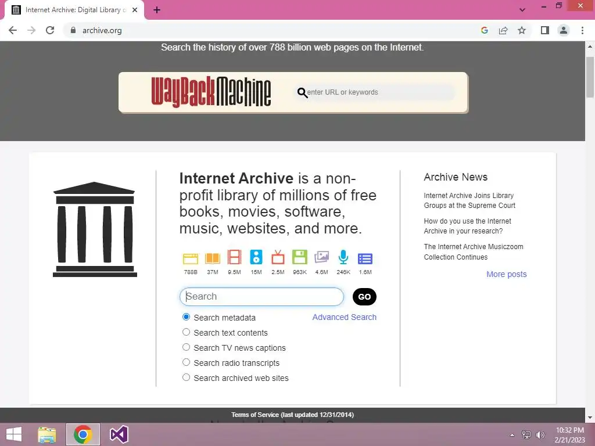This screenshot has width=595, height=446.
Task: Open the web pages icon labeled 788B
Action: (191, 258)
